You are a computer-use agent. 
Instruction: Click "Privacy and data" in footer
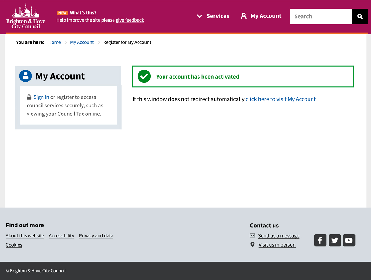pyautogui.click(x=96, y=236)
